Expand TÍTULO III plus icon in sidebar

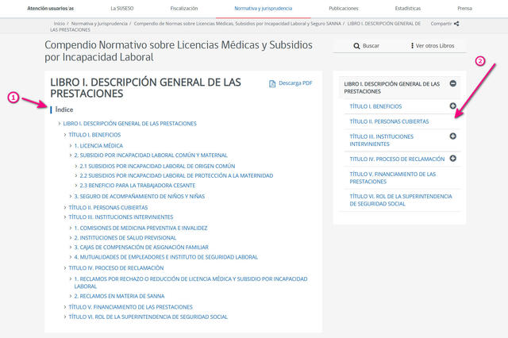(x=452, y=136)
